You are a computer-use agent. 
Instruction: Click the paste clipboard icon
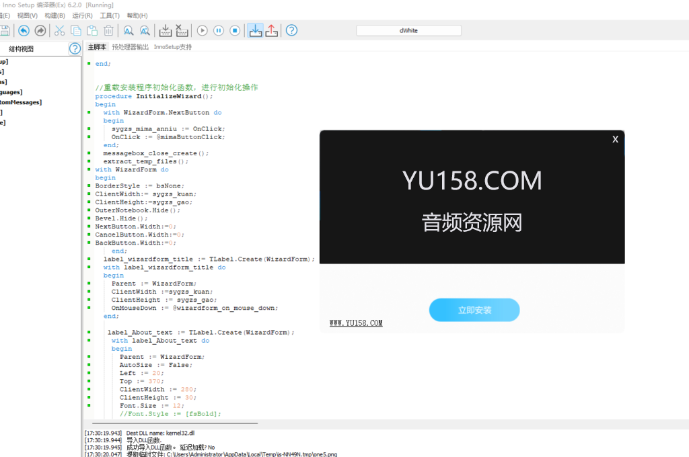[92, 30]
